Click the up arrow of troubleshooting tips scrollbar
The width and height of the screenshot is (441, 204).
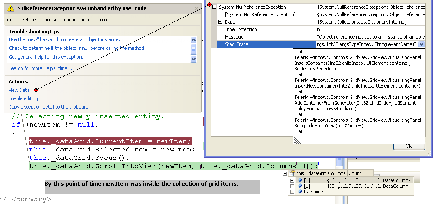point(193,40)
